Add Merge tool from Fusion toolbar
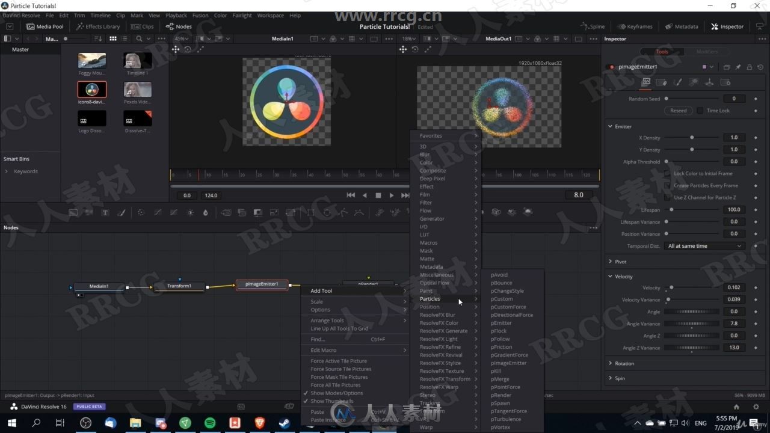The image size is (770, 433). pos(226,212)
